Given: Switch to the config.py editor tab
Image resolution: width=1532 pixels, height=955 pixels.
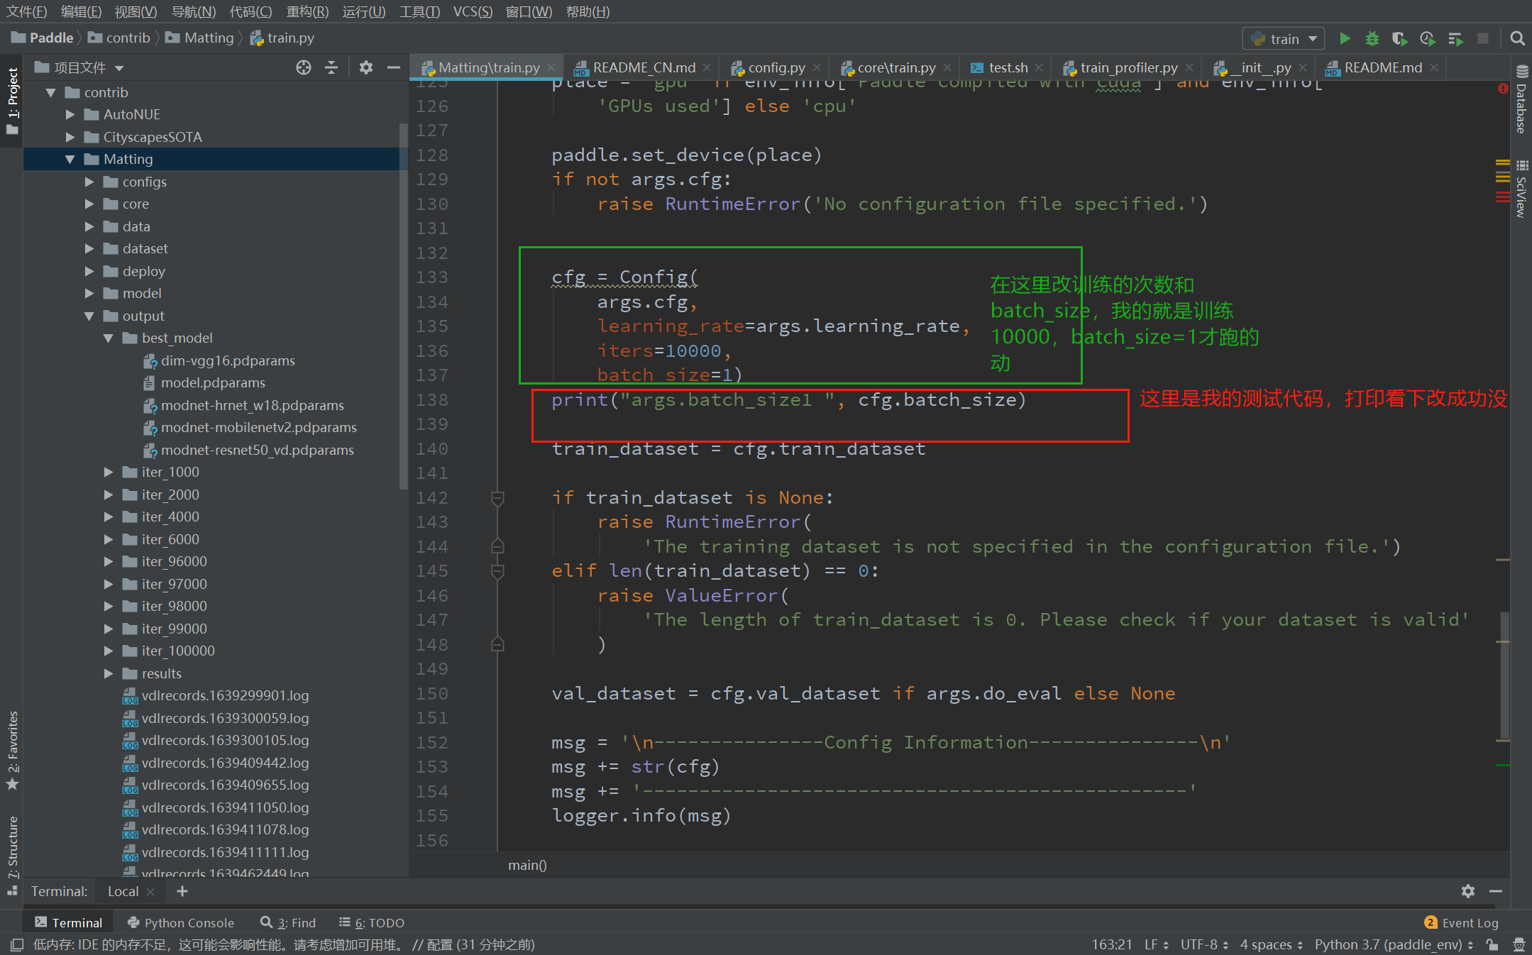Looking at the screenshot, I should coord(776,67).
